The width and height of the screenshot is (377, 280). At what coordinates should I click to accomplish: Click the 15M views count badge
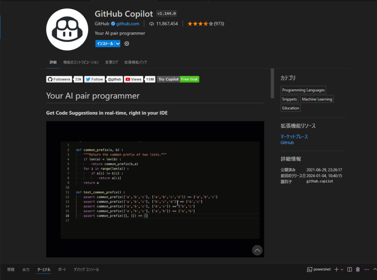(x=150, y=79)
